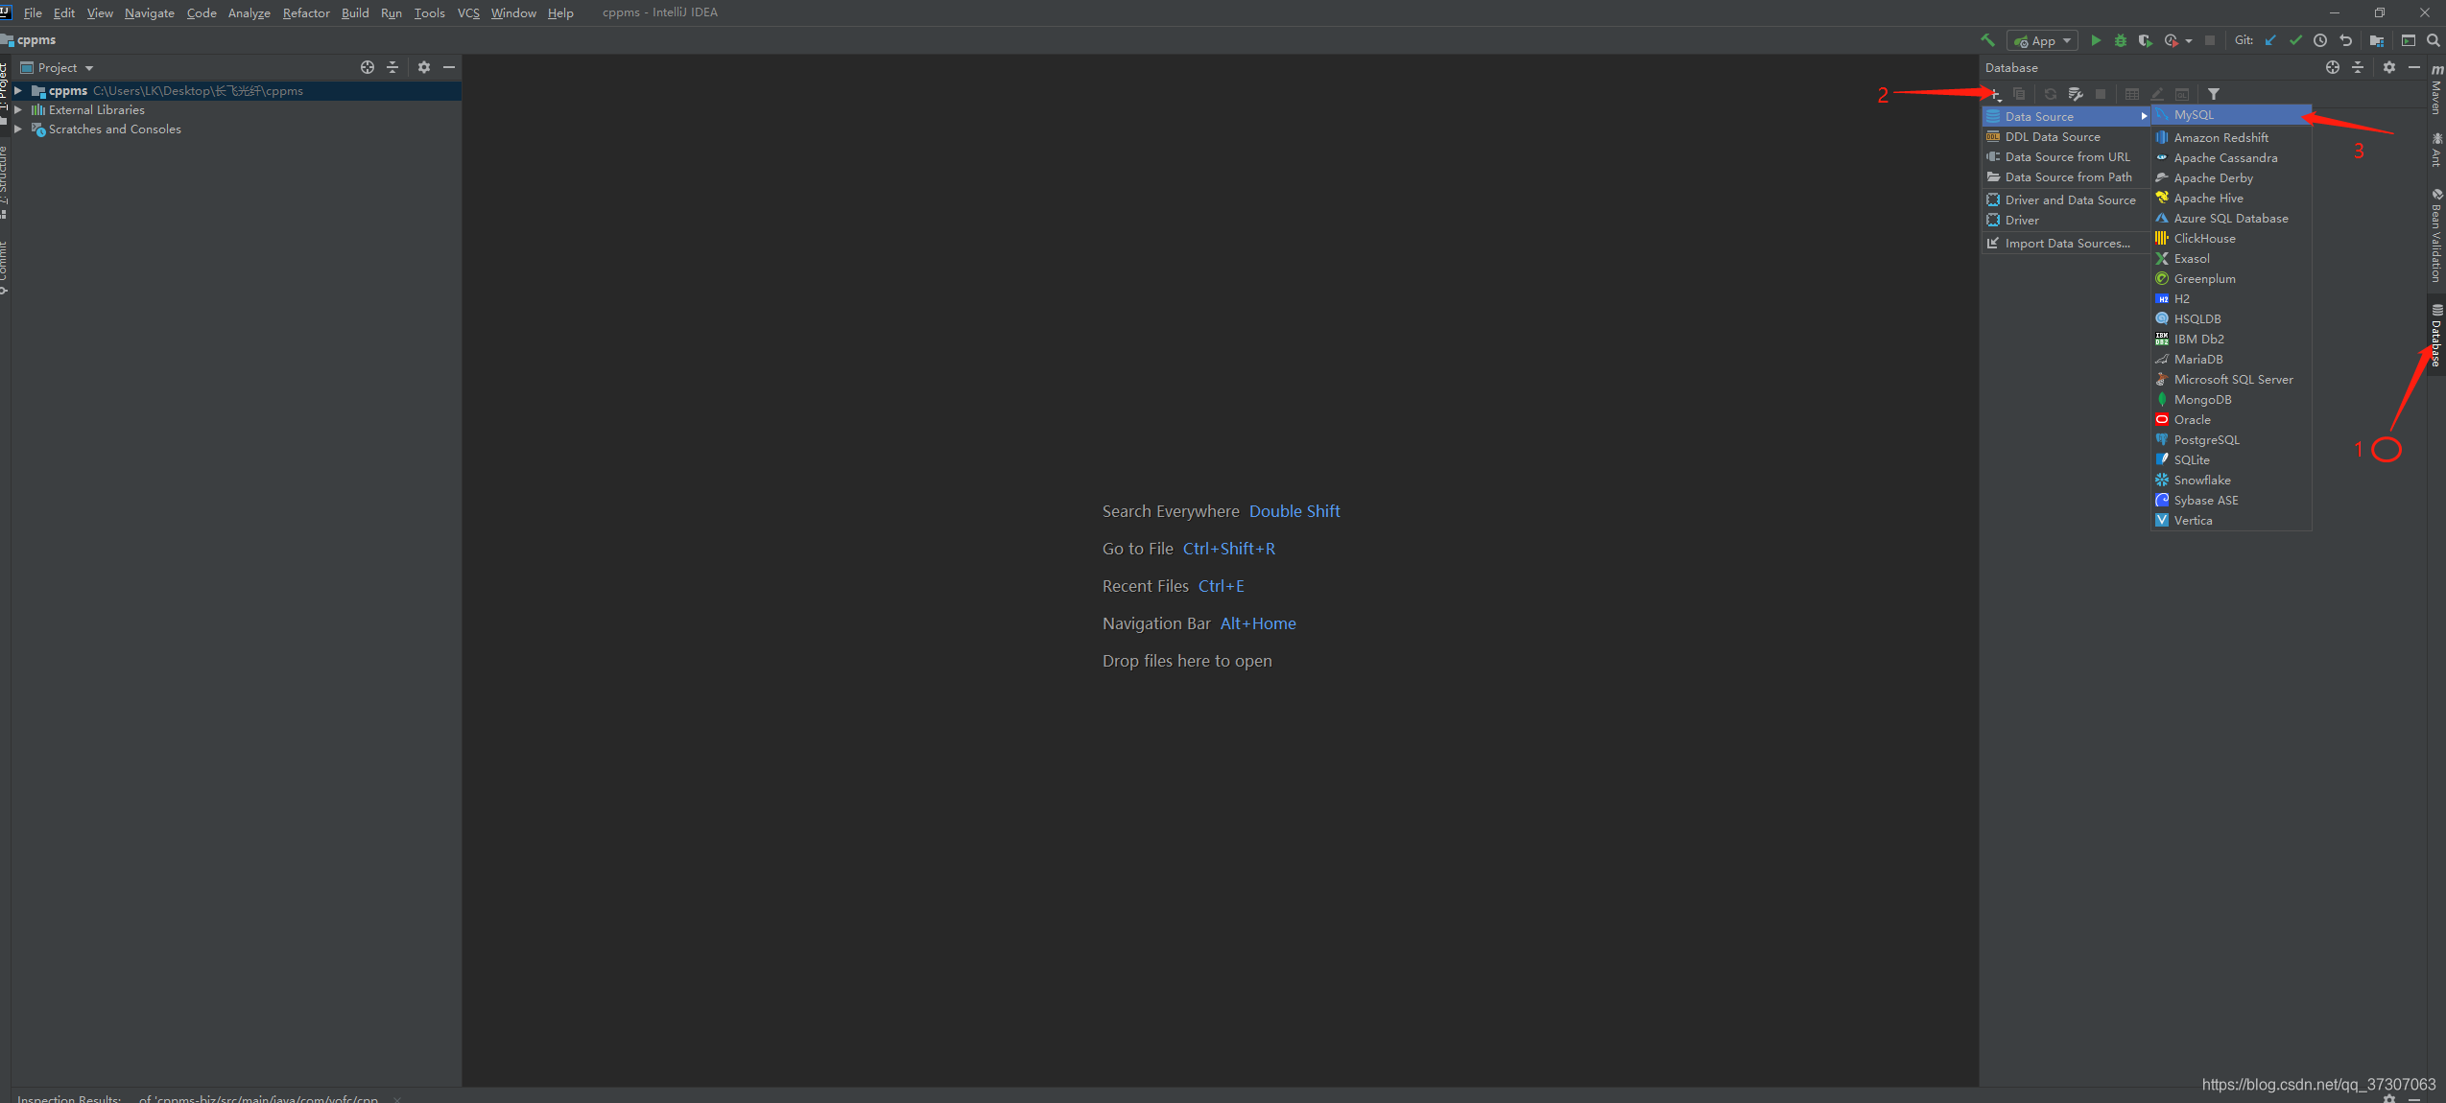Click Git commit checkmark icon
The image size is (2446, 1103).
(2295, 40)
